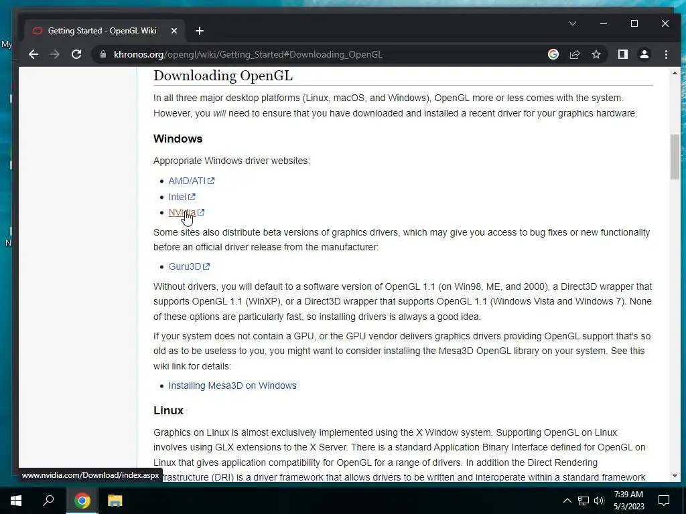Click external link icon beside AMD/ATI
The height and width of the screenshot is (514, 686).
[211, 181]
